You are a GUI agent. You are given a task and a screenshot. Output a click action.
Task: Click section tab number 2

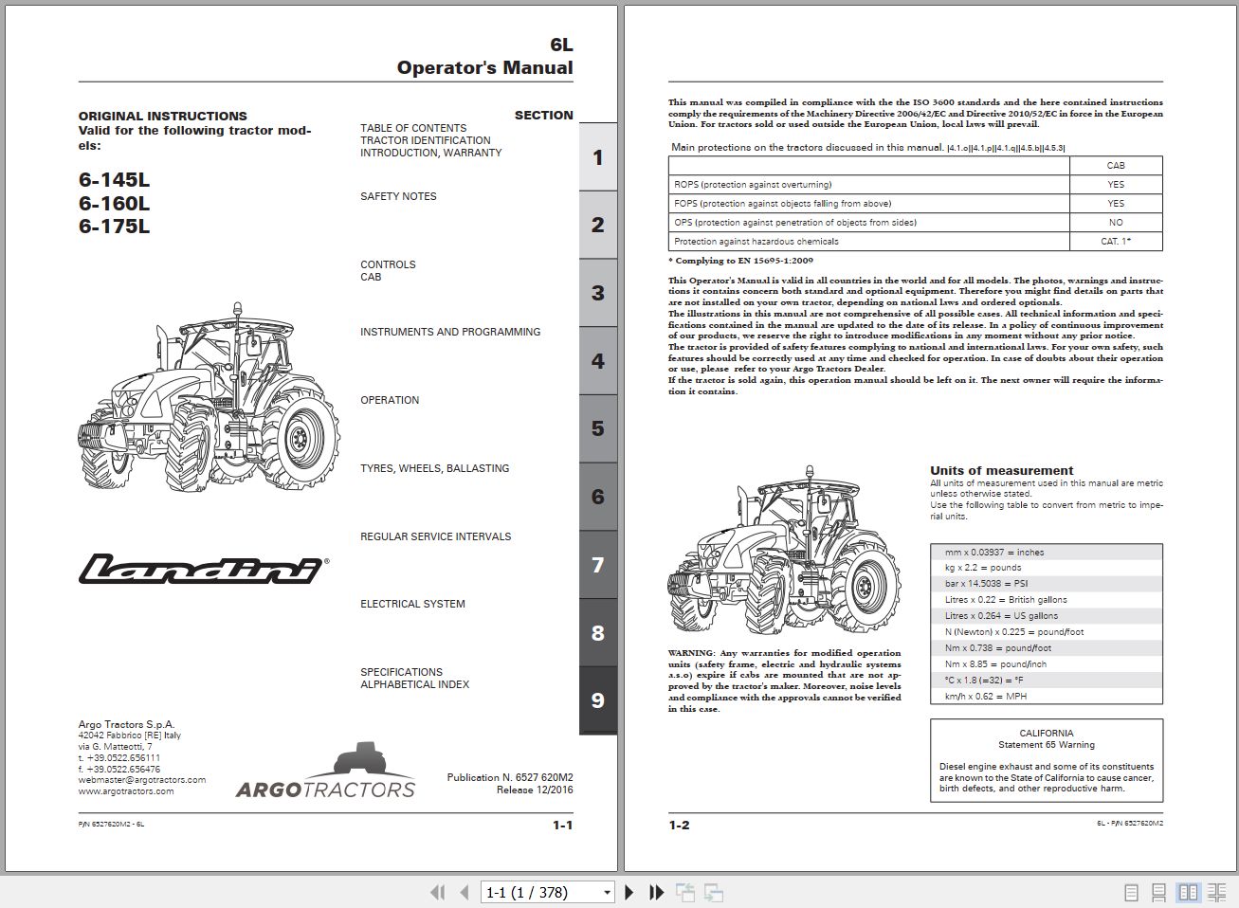pyautogui.click(x=598, y=225)
